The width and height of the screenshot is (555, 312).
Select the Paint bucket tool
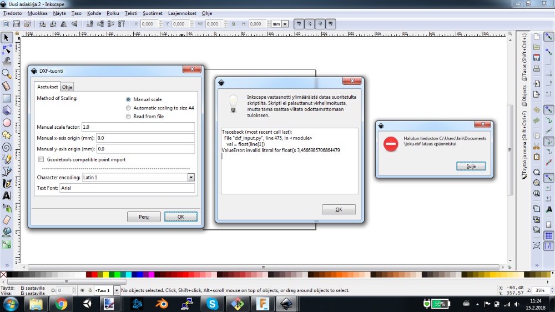coord(6,232)
